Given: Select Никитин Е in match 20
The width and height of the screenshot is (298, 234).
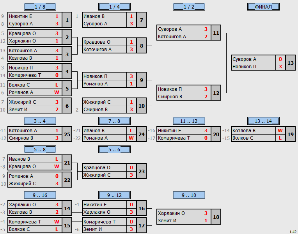Looking at the screenshot, I should (179, 130).
